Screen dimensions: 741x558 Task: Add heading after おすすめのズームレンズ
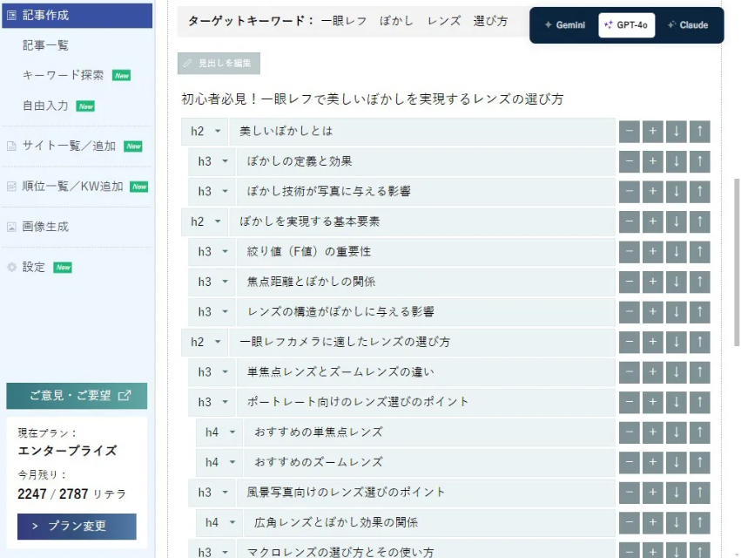tap(652, 462)
